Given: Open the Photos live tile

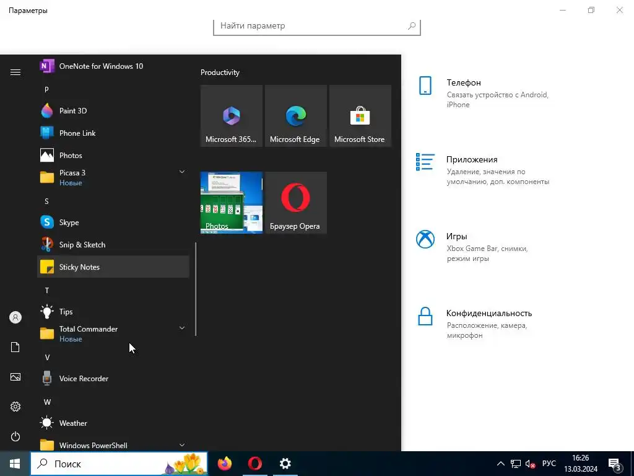Looking at the screenshot, I should pyautogui.click(x=232, y=203).
